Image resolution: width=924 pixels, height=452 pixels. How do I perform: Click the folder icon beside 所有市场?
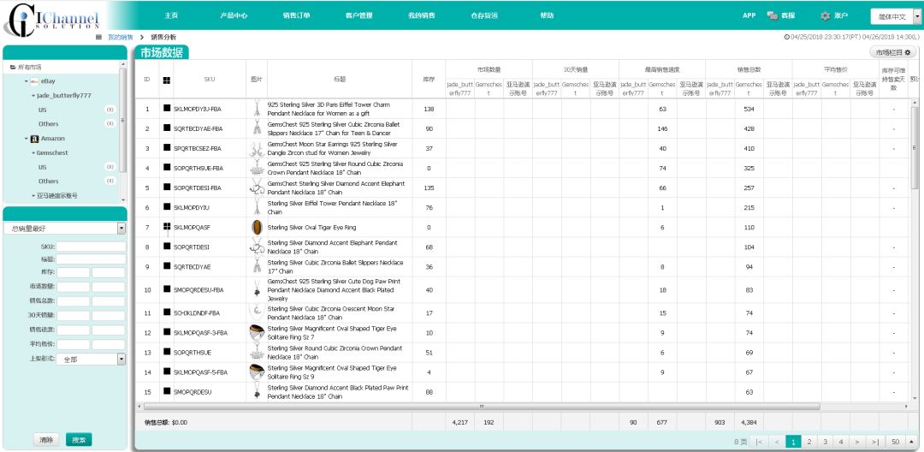12,67
